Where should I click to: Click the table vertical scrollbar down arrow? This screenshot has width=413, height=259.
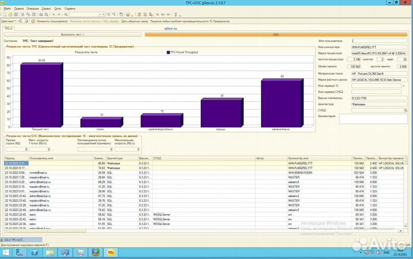point(406,226)
